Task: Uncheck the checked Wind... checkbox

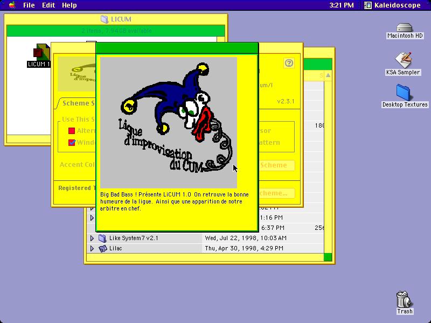Action: click(72, 143)
